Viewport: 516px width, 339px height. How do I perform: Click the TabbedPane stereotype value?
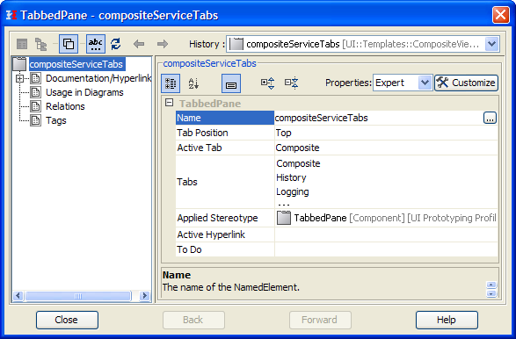pyautogui.click(x=386, y=218)
